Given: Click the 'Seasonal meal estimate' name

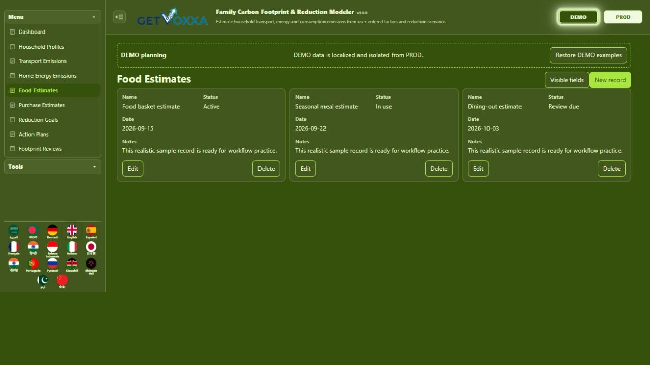Looking at the screenshot, I should [327, 107].
